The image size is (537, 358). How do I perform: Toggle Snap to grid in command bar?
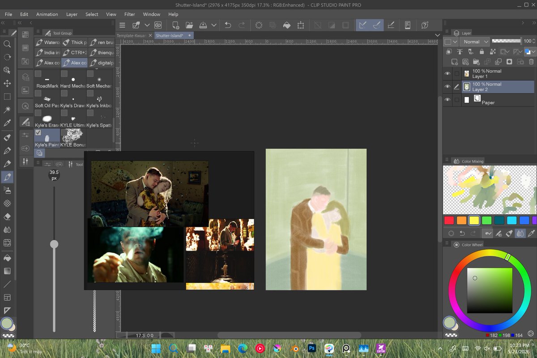click(x=390, y=26)
